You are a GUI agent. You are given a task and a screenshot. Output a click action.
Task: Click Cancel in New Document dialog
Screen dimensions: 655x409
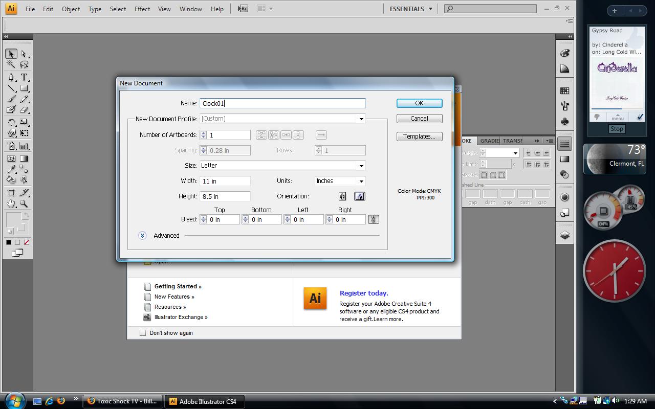click(419, 119)
